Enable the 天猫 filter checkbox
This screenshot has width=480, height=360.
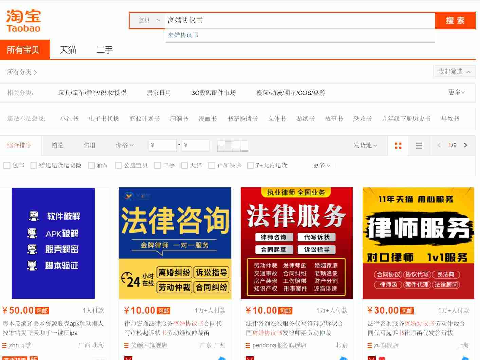click(185, 165)
